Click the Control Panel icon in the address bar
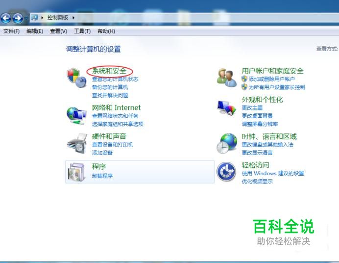Viewport: 339px width, 263px height. point(34,18)
